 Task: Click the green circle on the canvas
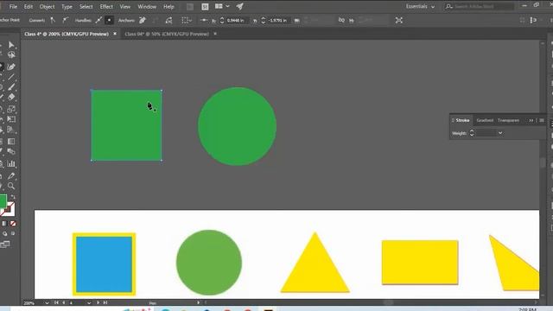[237, 126]
